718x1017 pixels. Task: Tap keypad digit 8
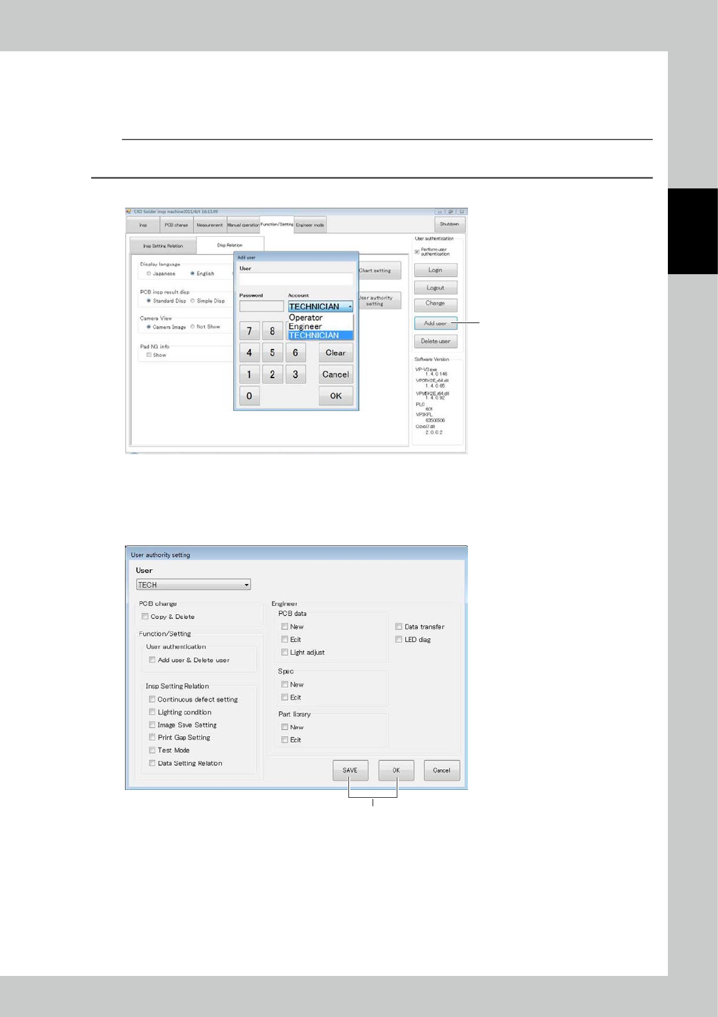pos(272,331)
